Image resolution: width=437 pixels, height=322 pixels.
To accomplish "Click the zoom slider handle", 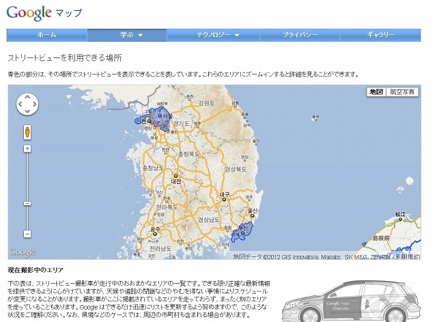I will tap(27, 204).
